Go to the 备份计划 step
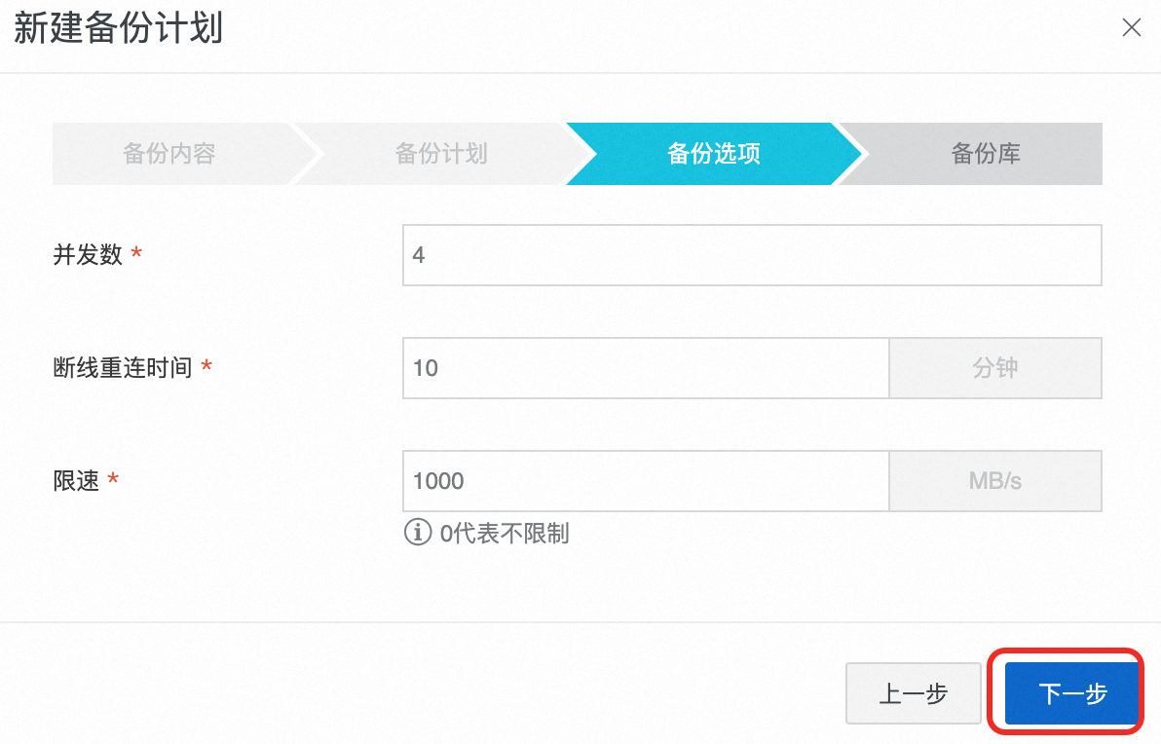The image size is (1161, 744). 441,154
